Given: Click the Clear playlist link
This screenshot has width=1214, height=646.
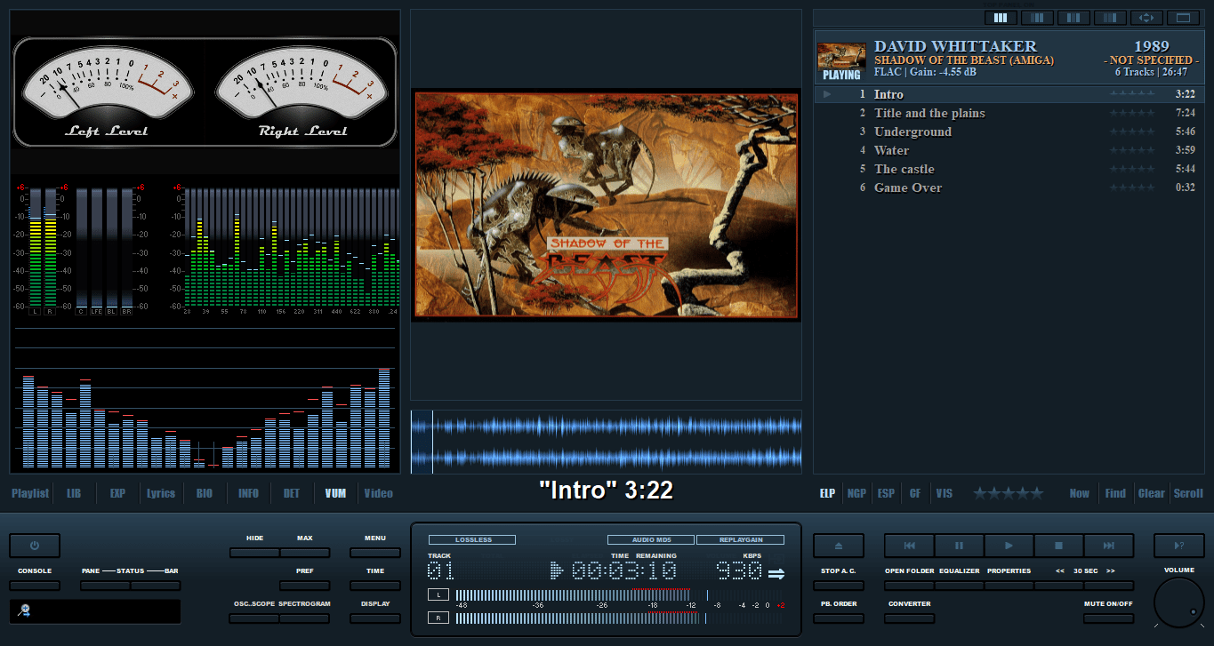Looking at the screenshot, I should [x=1151, y=493].
